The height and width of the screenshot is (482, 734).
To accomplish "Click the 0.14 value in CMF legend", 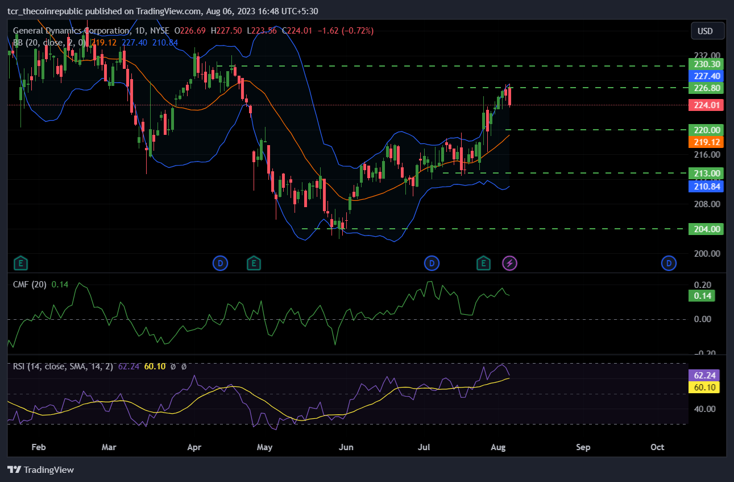I will [60, 285].
